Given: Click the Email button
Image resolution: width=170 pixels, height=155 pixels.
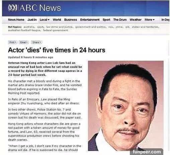Looking at the screenshot, I should click(x=24, y=42).
